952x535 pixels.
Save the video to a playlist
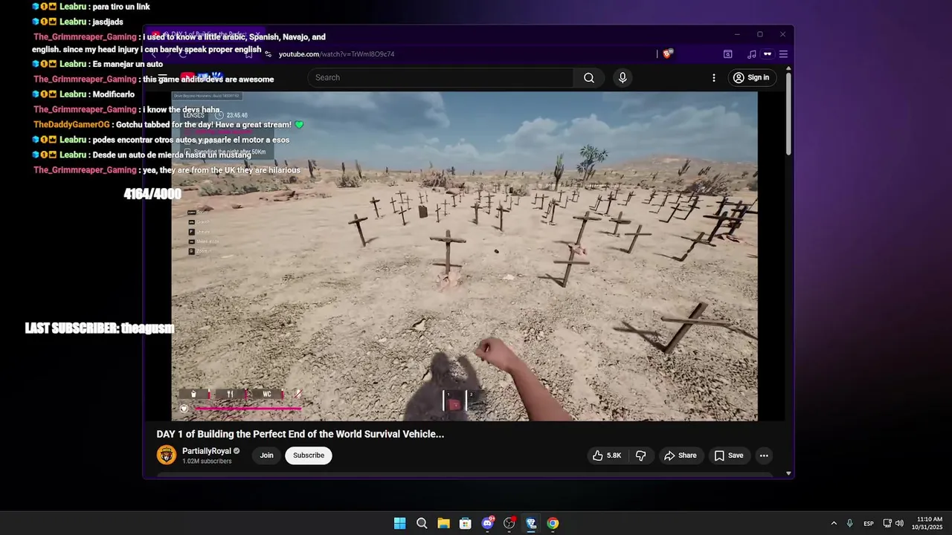coord(729,455)
